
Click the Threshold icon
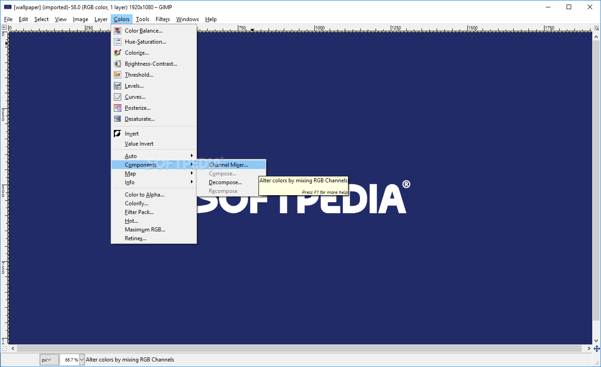(117, 75)
